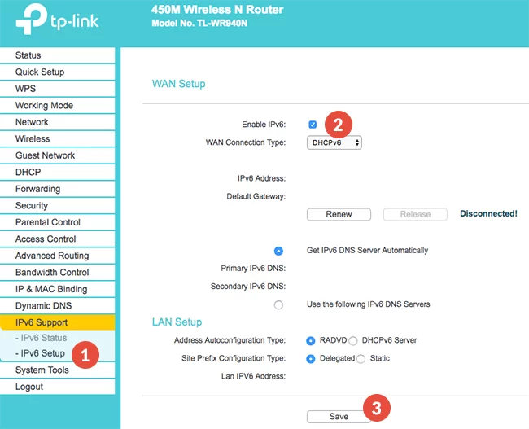Open IPv6 Status submenu
This screenshot has width=529, height=429.
[x=42, y=338]
